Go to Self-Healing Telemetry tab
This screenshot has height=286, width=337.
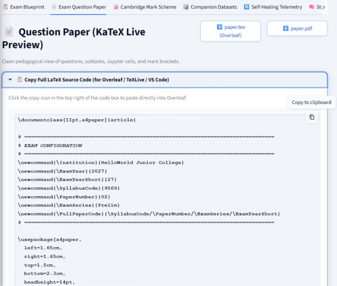[273, 7]
